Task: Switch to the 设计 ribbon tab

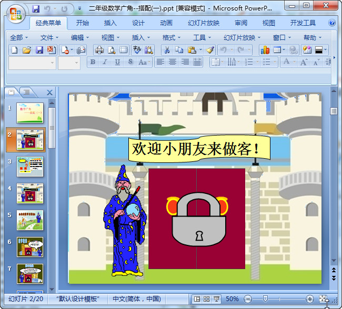Action: [x=138, y=23]
